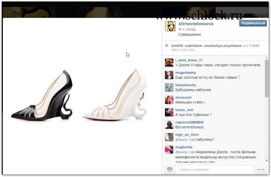The image size is (271, 177).
Task: Open anastasiya.oleynikova liker profile link
Action: click(222, 46)
